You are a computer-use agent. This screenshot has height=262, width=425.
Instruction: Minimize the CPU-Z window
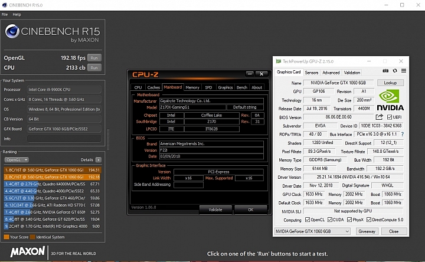[x=250, y=74]
